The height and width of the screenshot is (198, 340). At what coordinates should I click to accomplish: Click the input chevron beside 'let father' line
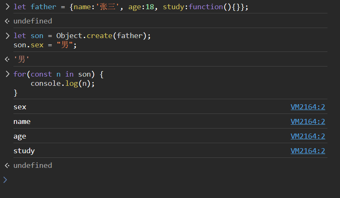coord(7,7)
